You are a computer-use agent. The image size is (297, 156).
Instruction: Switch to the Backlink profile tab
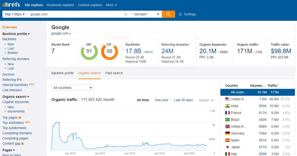[62, 73]
